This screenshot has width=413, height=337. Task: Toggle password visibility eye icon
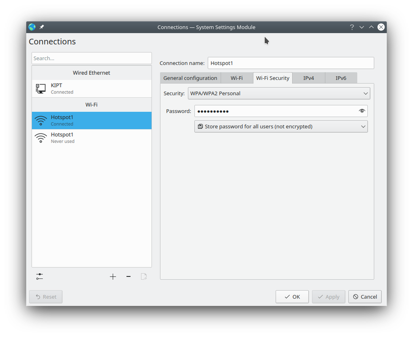(362, 111)
